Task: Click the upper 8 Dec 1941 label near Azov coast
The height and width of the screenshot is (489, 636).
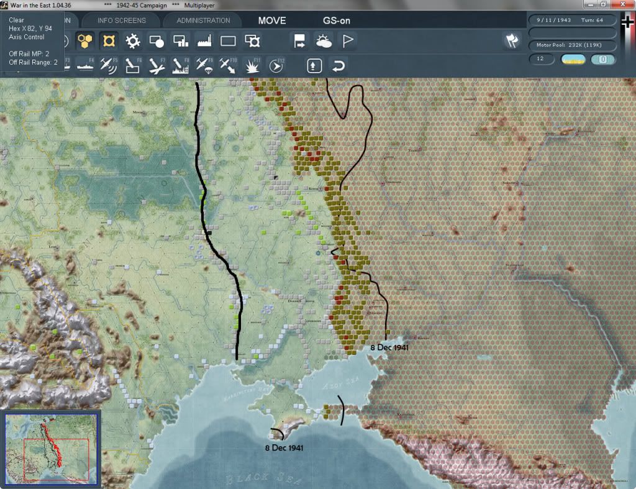Action: tap(389, 347)
